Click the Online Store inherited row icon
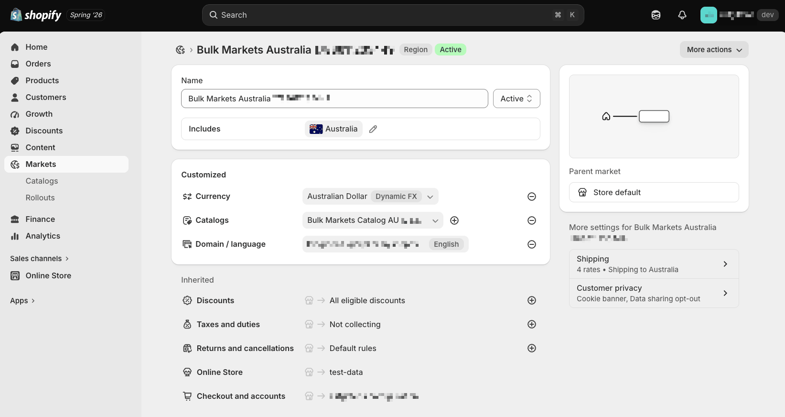The image size is (785, 417). (x=187, y=372)
